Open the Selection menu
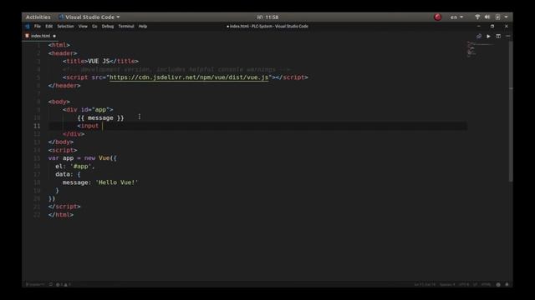The height and width of the screenshot is (300, 535). tap(65, 26)
